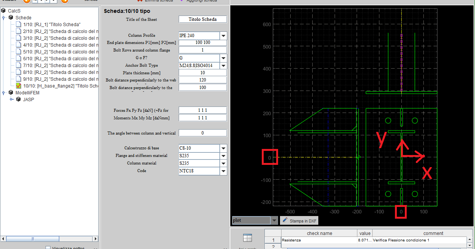Click the '8.071...' value cell
The width and height of the screenshot is (475, 249).
click(365, 240)
